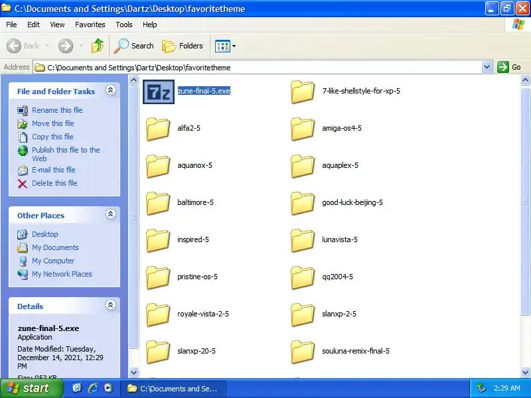Launch Windows Media Player quick launch icon

pyautogui.click(x=108, y=388)
